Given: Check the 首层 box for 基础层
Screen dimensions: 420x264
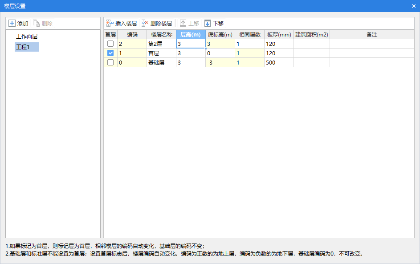Looking at the screenshot, I should [x=110, y=62].
